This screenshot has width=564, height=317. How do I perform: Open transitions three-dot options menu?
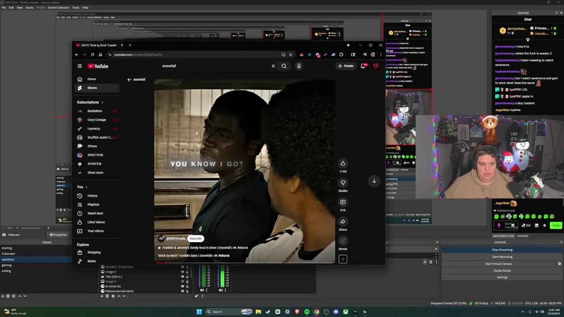click(x=436, y=262)
